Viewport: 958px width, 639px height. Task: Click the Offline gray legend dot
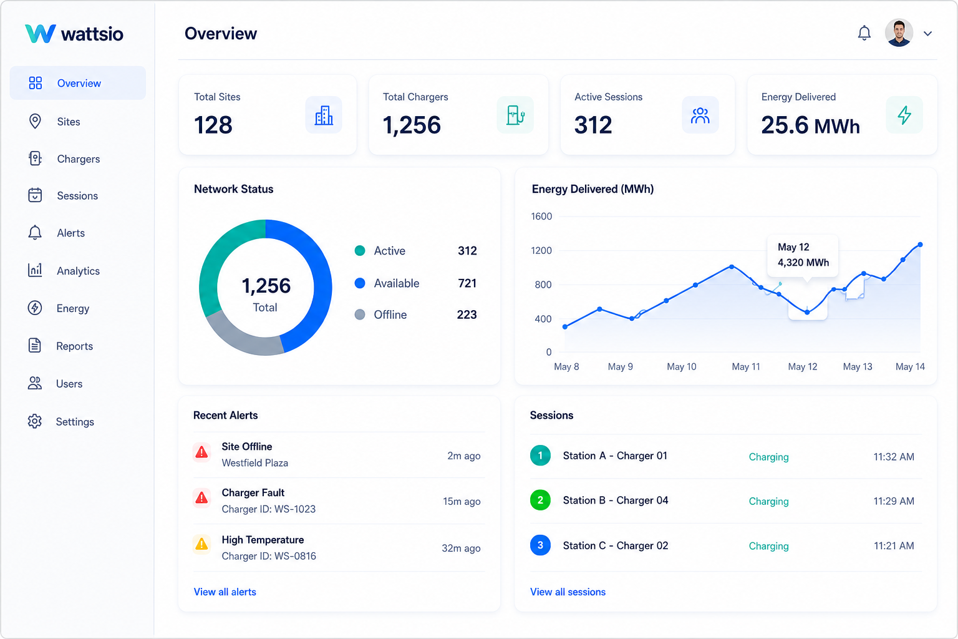point(360,315)
